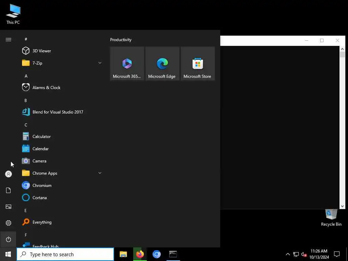
Task: Open the Documents shortcut in Start sidebar
Action: (8, 190)
